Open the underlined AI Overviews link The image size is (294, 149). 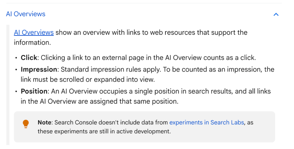click(x=34, y=32)
